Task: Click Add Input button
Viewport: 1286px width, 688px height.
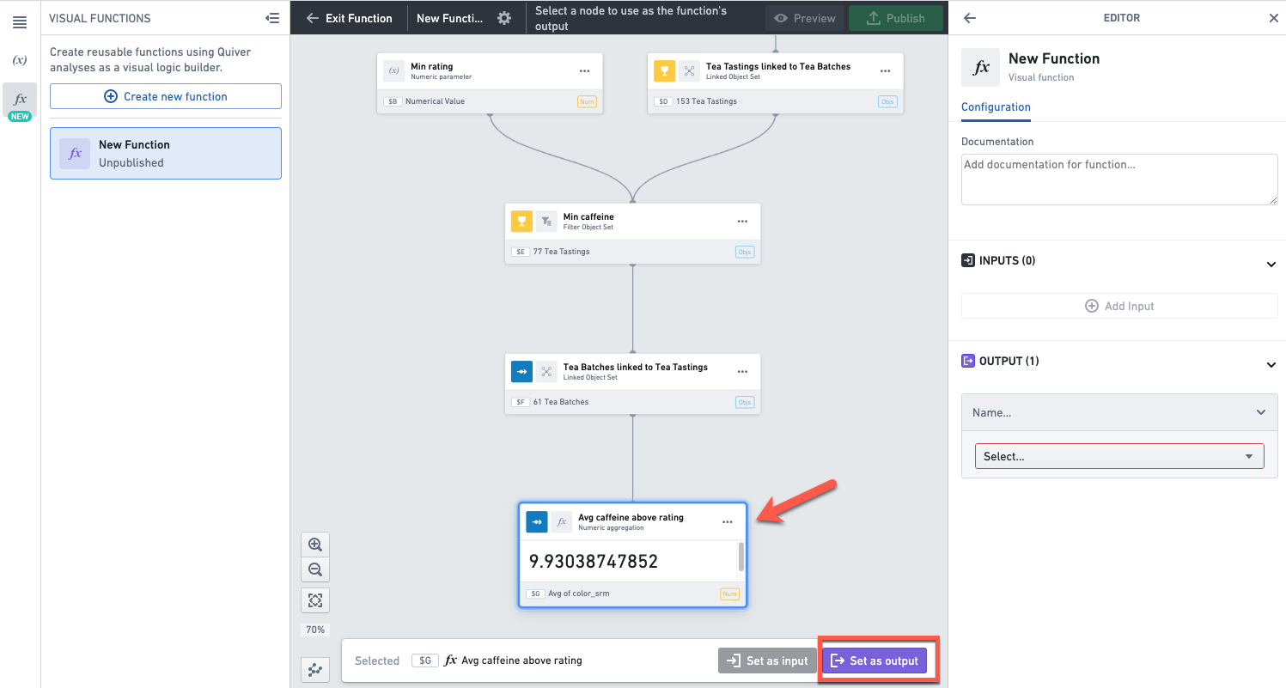Action: tap(1119, 306)
